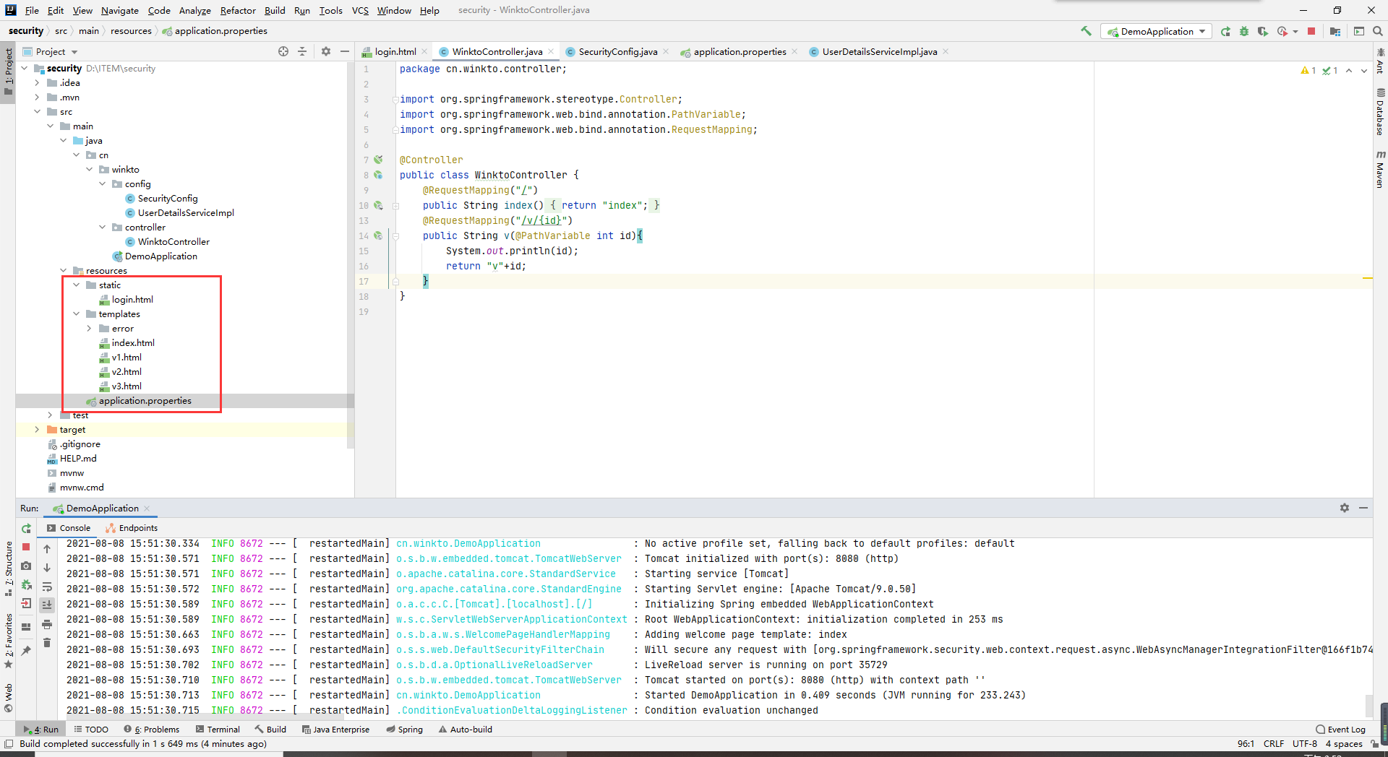Expand the .mvn folder
Viewport: 1388px width, 757px height.
[37, 98]
